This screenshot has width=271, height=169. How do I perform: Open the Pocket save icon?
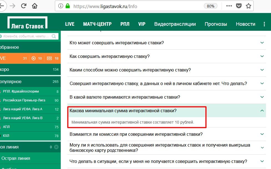(239, 6)
